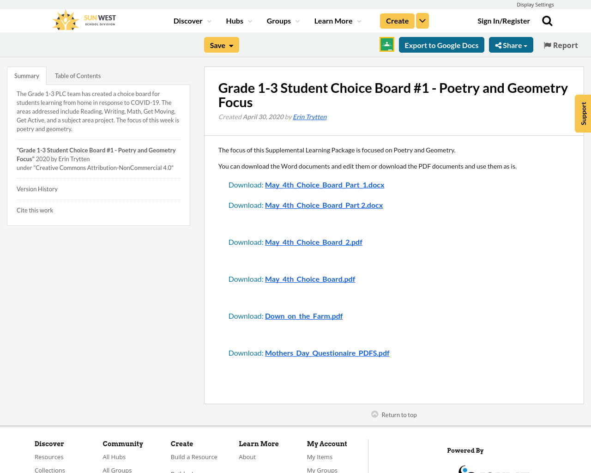Open Display Settings
The height and width of the screenshot is (473, 591).
(535, 4)
